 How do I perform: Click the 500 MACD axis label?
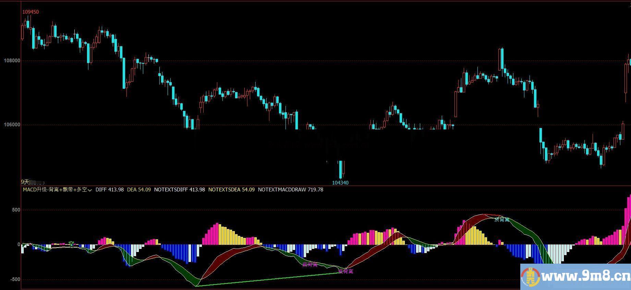tap(16, 210)
